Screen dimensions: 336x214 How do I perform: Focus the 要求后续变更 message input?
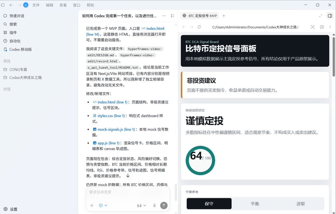[128, 192]
